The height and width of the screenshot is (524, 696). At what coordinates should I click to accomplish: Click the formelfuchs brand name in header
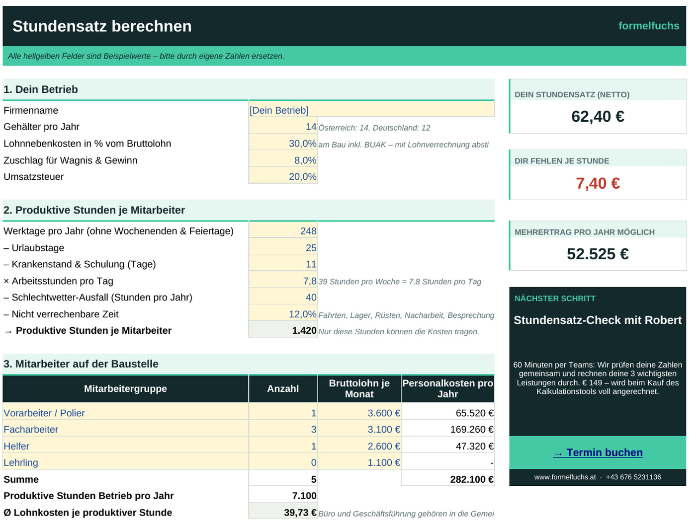pos(649,26)
